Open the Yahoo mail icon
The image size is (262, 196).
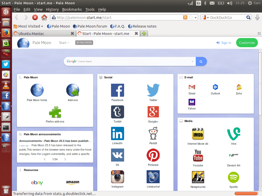point(192,102)
